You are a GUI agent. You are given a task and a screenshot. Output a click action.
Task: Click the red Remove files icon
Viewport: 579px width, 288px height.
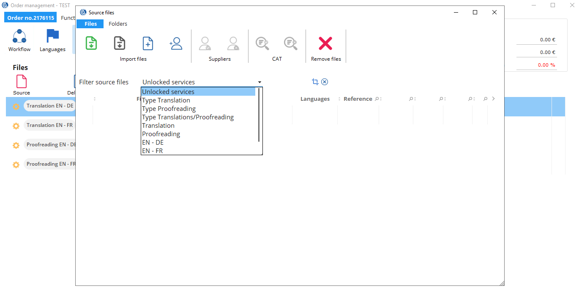pyautogui.click(x=325, y=43)
